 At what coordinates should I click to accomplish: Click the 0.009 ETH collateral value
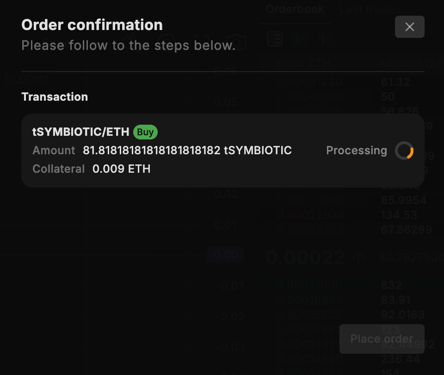121,169
